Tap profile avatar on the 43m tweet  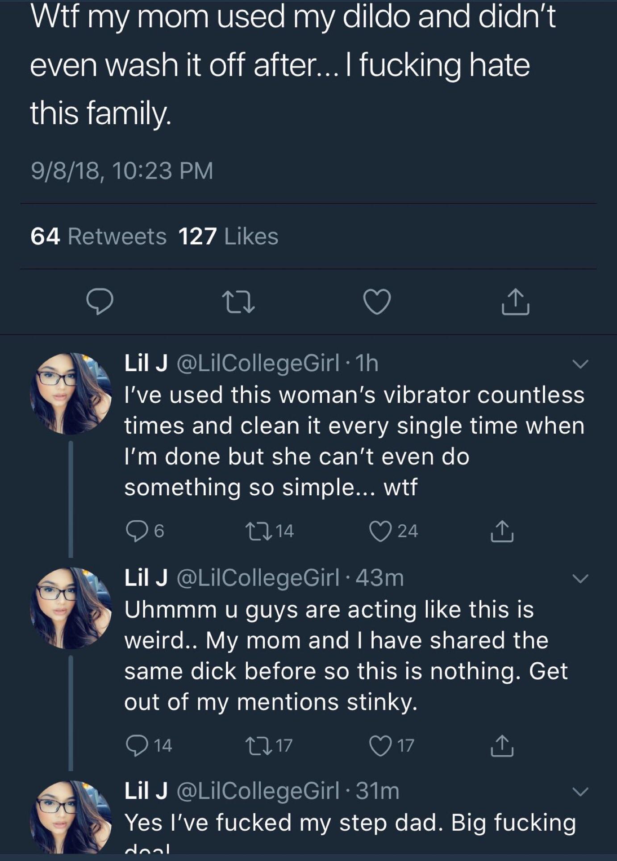pos(71,608)
